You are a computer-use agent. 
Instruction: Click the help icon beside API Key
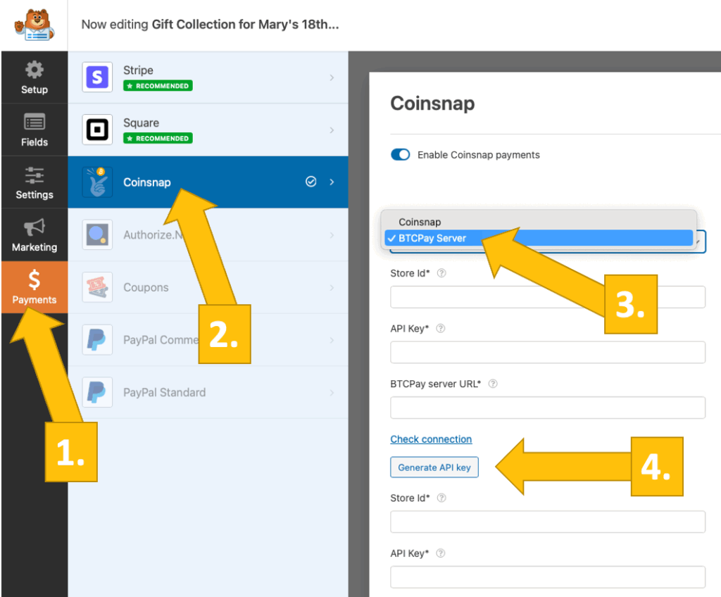pyautogui.click(x=441, y=329)
